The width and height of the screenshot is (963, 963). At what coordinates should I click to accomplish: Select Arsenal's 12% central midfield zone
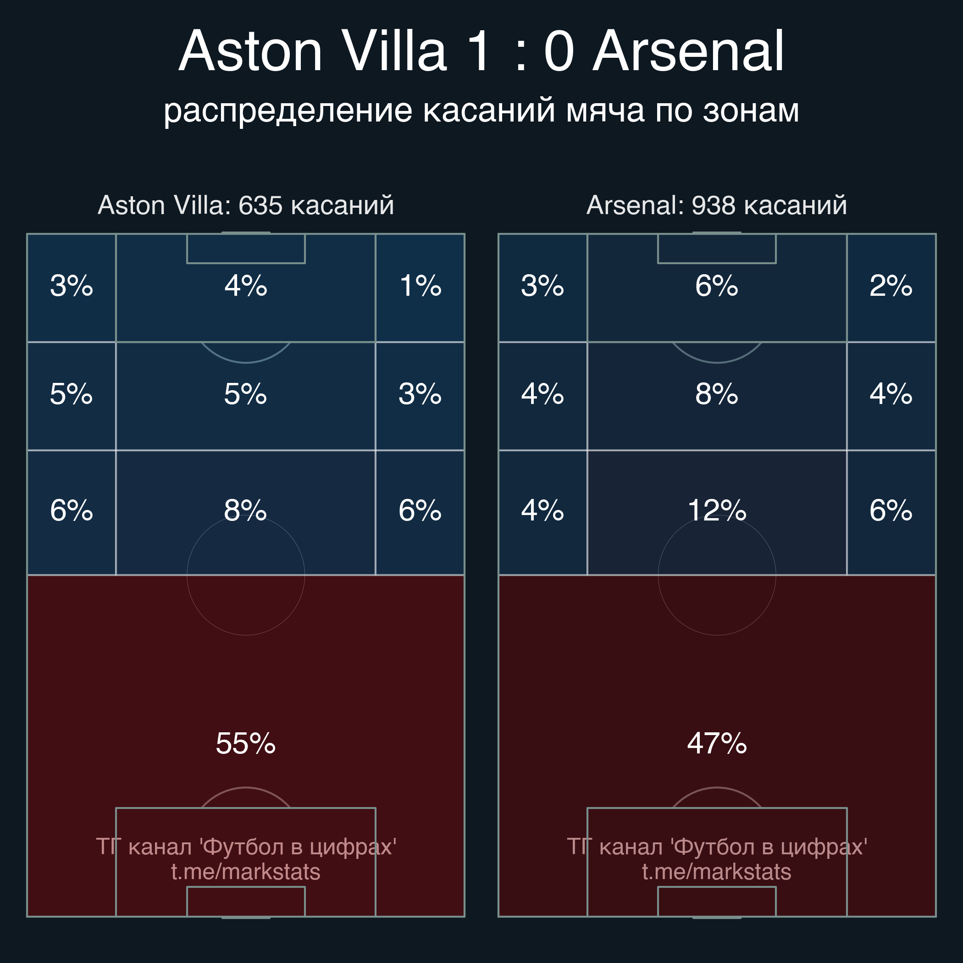717,512
